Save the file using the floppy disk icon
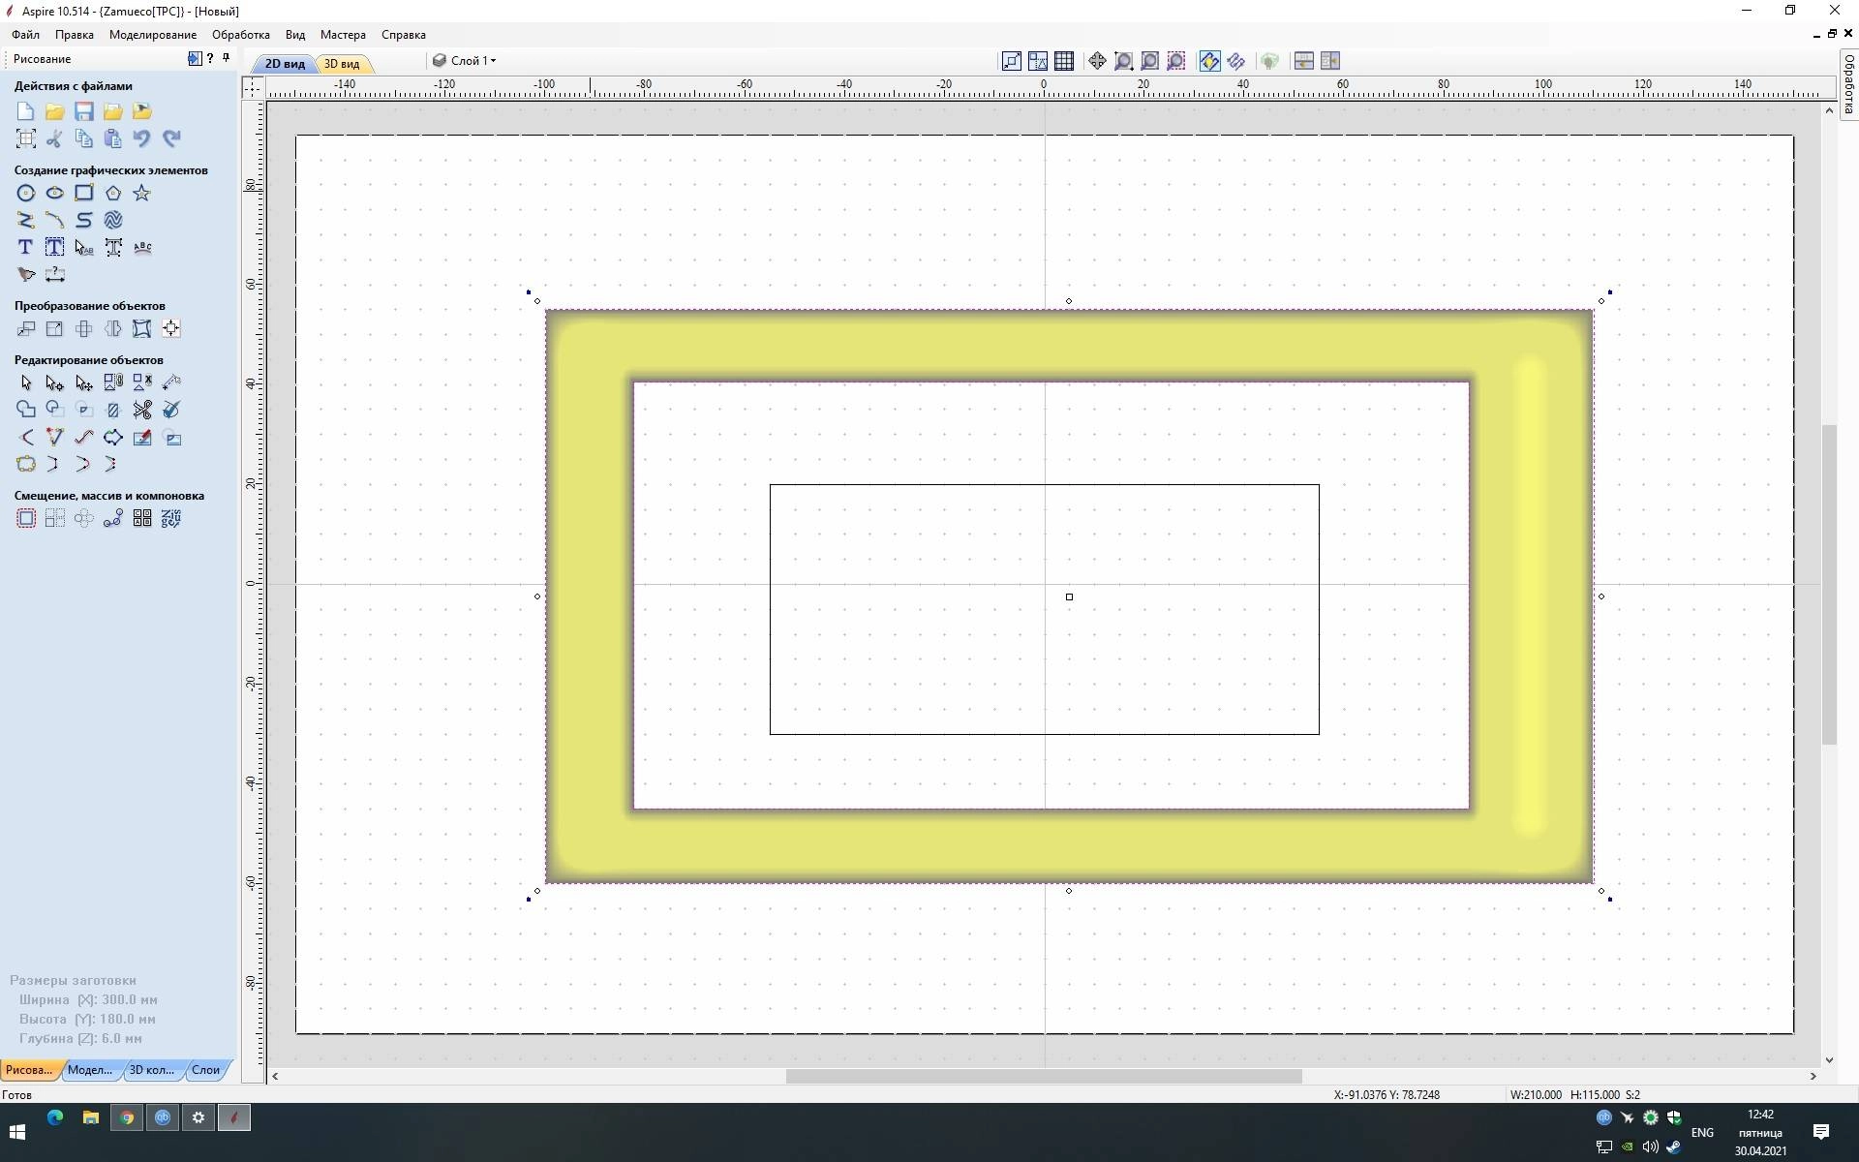 point(84,111)
